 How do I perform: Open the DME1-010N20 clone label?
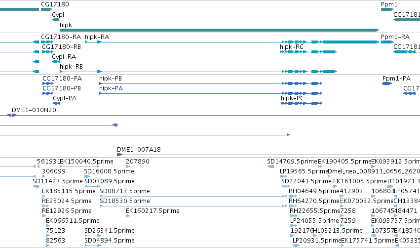click(x=34, y=110)
